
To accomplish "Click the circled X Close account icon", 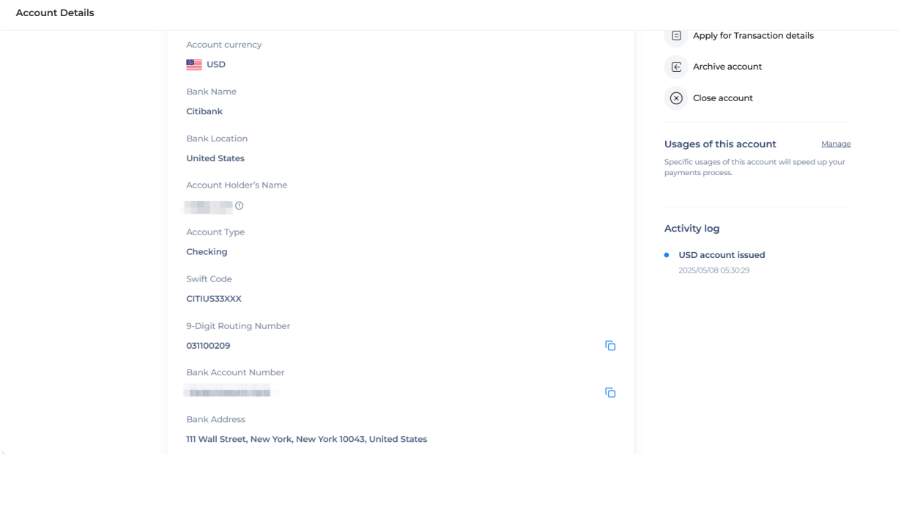I will point(676,98).
